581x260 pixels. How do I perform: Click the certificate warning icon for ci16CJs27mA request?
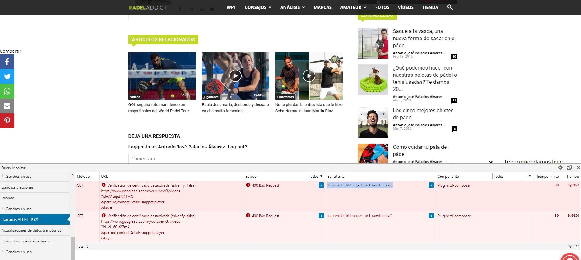click(x=104, y=216)
